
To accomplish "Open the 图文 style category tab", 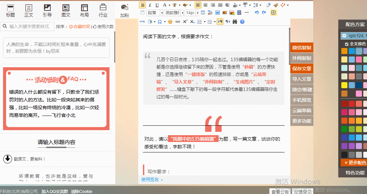I will (66, 10).
